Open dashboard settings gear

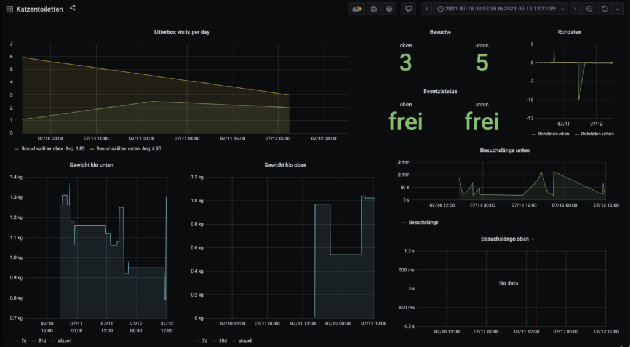tap(389, 9)
